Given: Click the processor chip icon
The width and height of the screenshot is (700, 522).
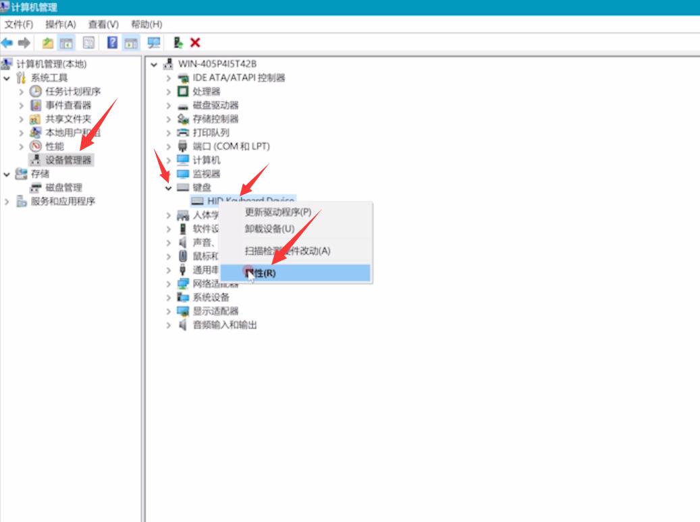Looking at the screenshot, I should [183, 92].
